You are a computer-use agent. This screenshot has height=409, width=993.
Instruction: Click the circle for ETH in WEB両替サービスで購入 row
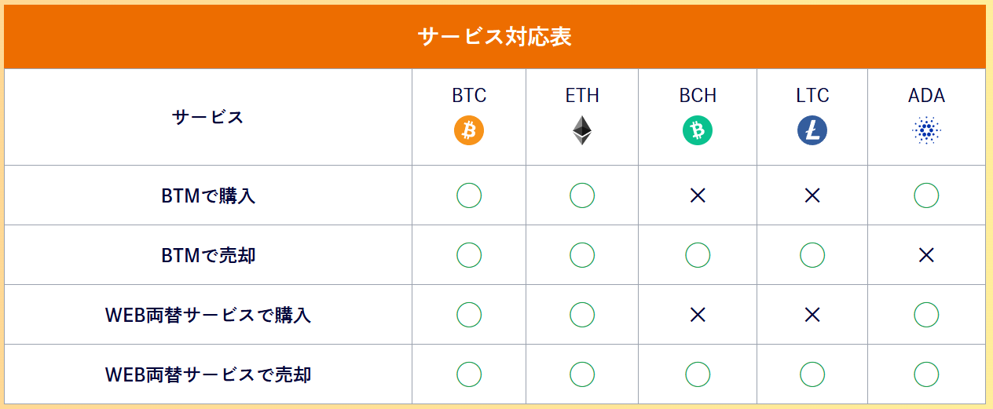[581, 315]
